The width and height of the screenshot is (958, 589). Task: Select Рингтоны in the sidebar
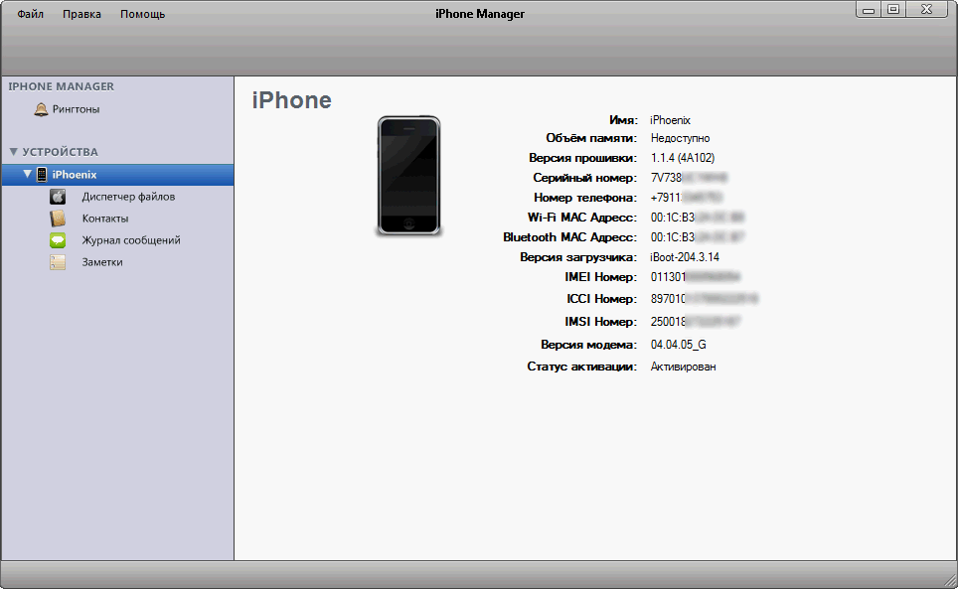click(x=76, y=109)
